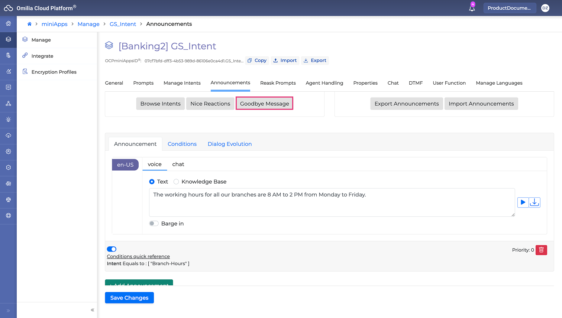
Task: Play the announcement text audio
Action: click(x=523, y=202)
